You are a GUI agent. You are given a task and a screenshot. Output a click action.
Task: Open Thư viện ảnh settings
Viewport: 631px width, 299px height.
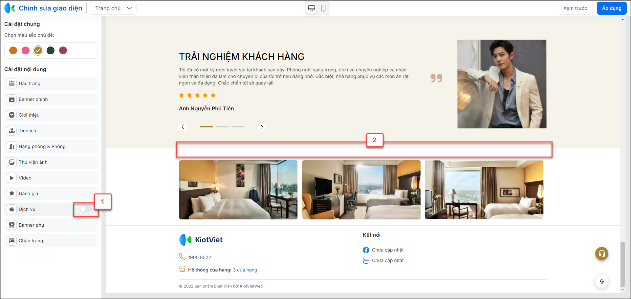[51, 162]
